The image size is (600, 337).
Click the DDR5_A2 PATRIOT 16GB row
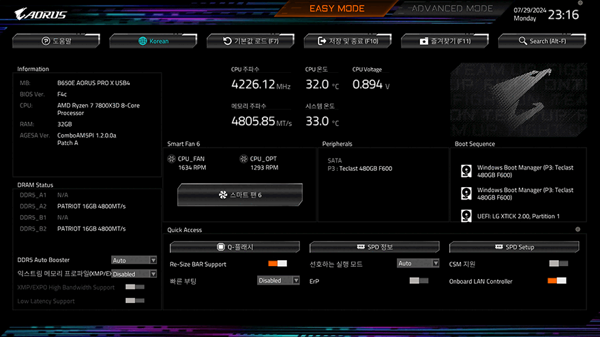[73, 206]
